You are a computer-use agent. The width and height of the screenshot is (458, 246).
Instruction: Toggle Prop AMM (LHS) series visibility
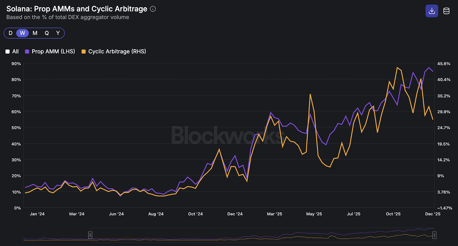tap(53, 51)
